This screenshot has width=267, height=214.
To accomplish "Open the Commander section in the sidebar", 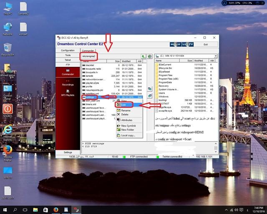I will click(68, 72).
